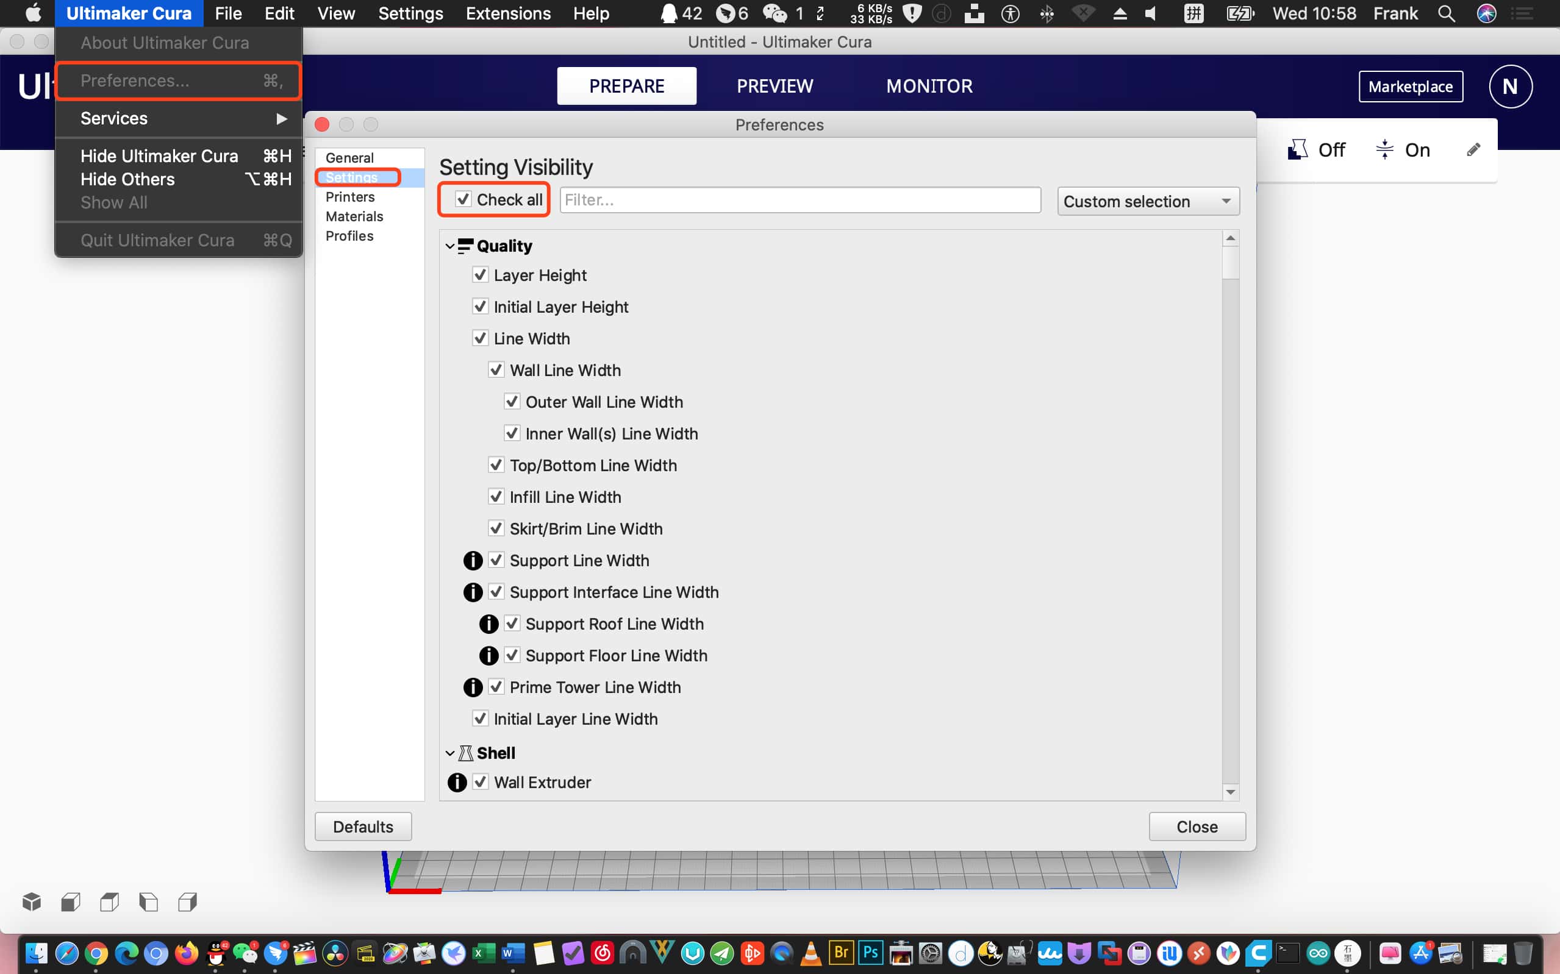Switch to the PREVIEW stage tab

tap(775, 86)
